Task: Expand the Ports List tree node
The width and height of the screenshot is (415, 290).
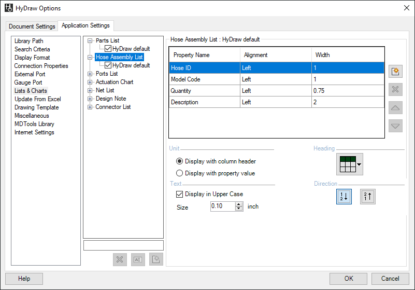Action: pyautogui.click(x=91, y=74)
